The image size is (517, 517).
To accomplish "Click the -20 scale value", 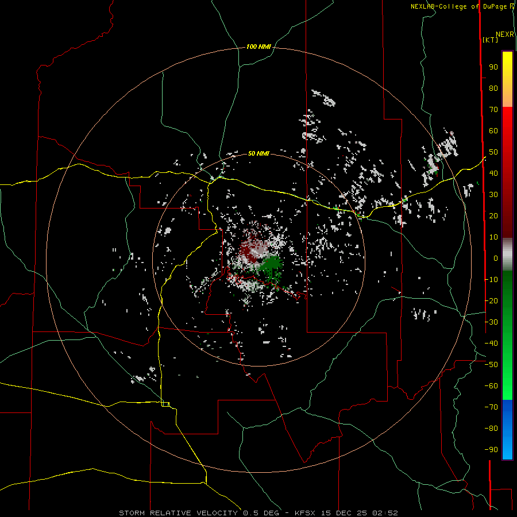I will coord(491,300).
